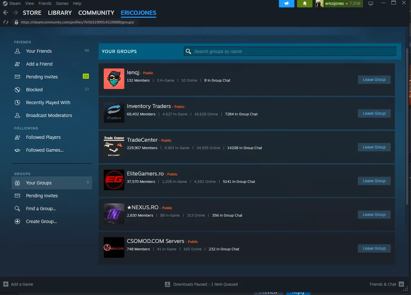The height and width of the screenshot is (295, 411).
Task: Click the Create Group plus icon
Action: (x=17, y=221)
